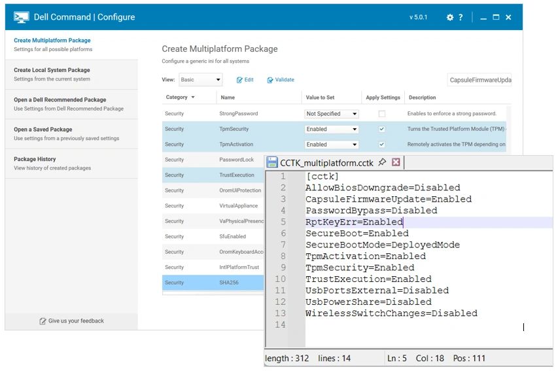Click the pin icon on the CCTK tab
The image size is (558, 371).
382,162
